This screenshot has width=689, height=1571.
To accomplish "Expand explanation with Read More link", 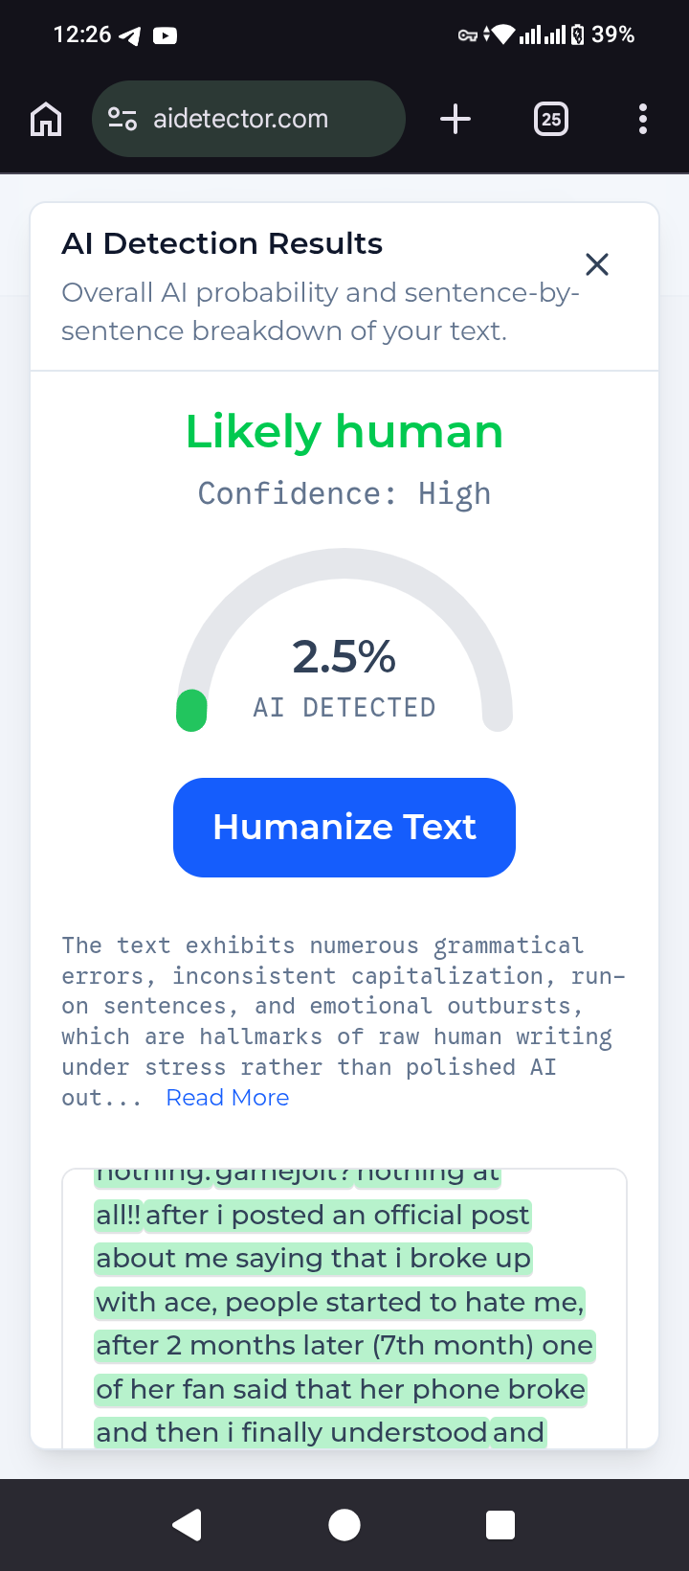I will coord(227,1098).
